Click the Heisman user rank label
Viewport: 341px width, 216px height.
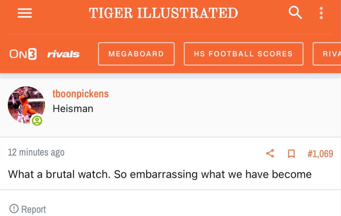73,108
